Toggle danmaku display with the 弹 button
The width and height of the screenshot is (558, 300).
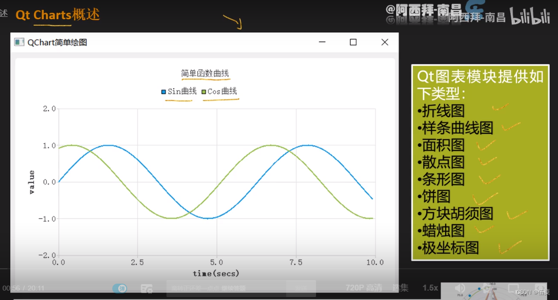120,288
